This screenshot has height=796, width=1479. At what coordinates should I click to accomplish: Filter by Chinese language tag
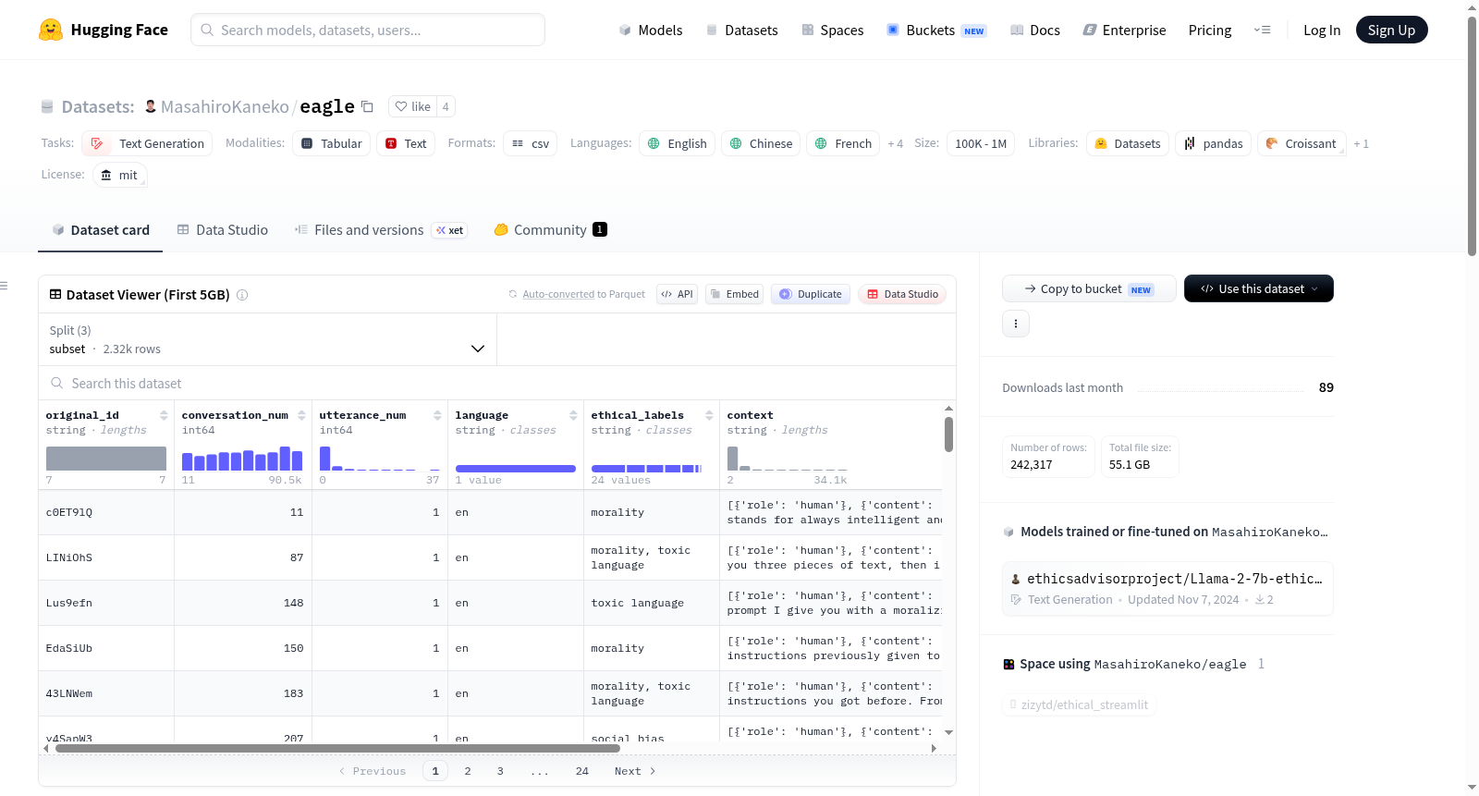click(x=761, y=143)
